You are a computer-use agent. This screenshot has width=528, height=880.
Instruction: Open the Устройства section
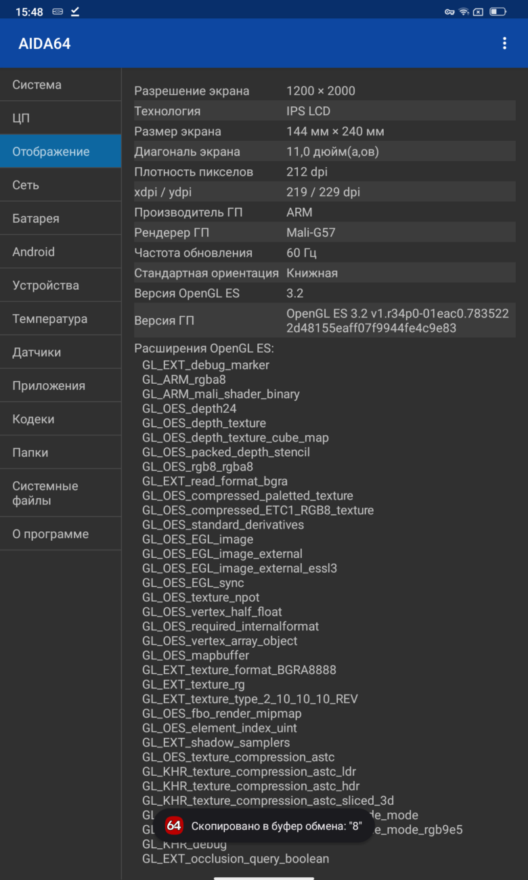[x=61, y=285]
